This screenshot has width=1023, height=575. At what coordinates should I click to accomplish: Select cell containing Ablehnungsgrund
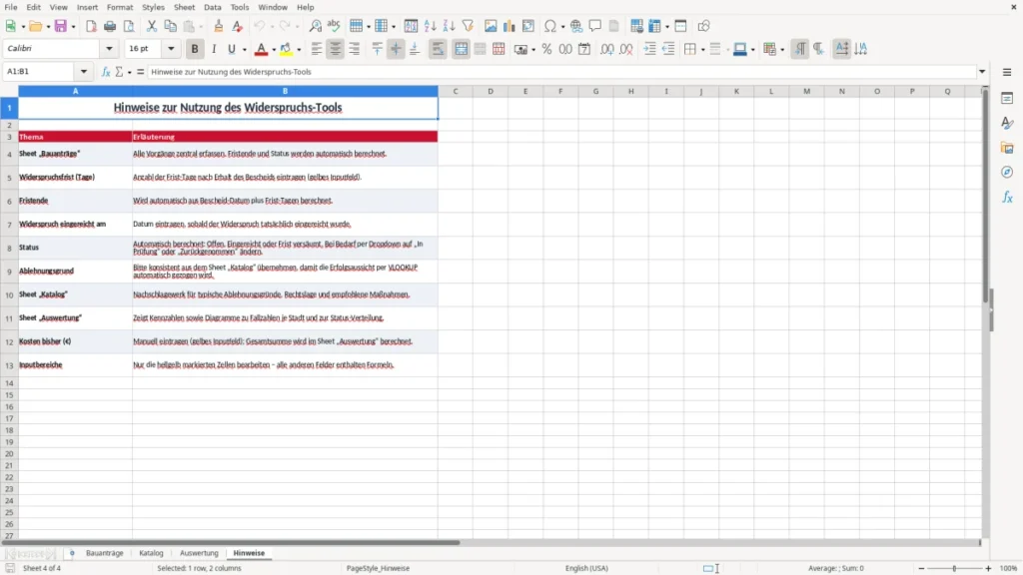(x=75, y=272)
